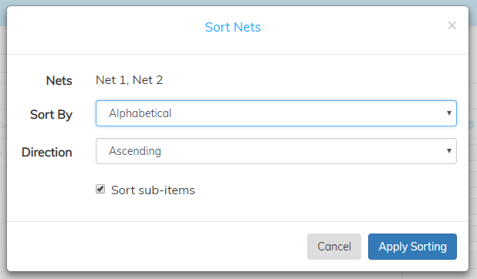
Task: Open the Sort By combo box
Action: (x=276, y=113)
